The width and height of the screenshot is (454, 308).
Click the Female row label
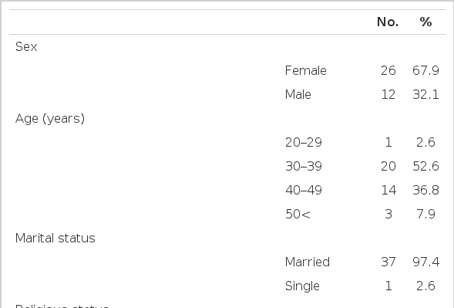[306, 70]
